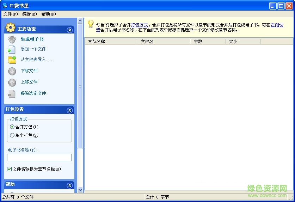Toggle 文件名转换为章节名称 checkbox

coord(10,169)
